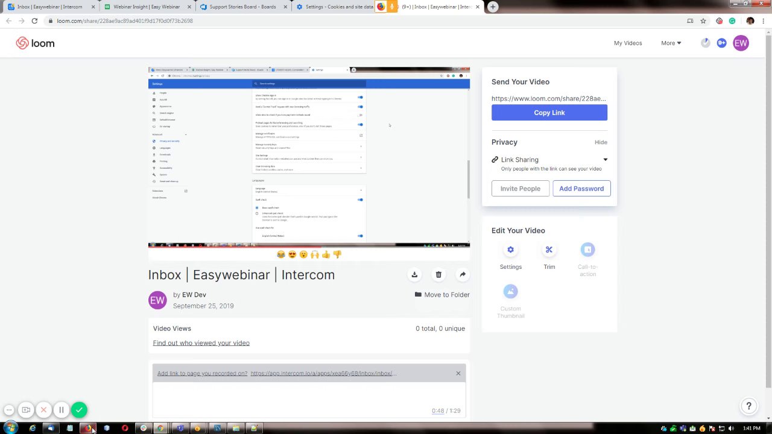Bookmark this page with the star
This screenshot has height=434, width=772.
click(703, 20)
